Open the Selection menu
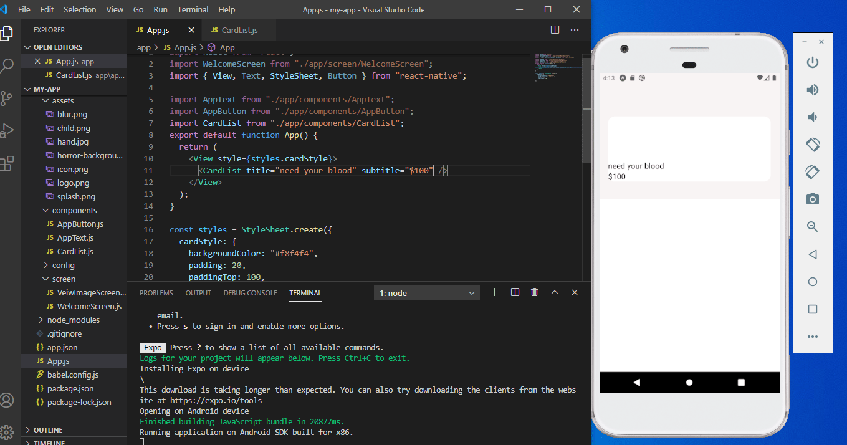Screen dimensions: 847x445 tap(80, 9)
